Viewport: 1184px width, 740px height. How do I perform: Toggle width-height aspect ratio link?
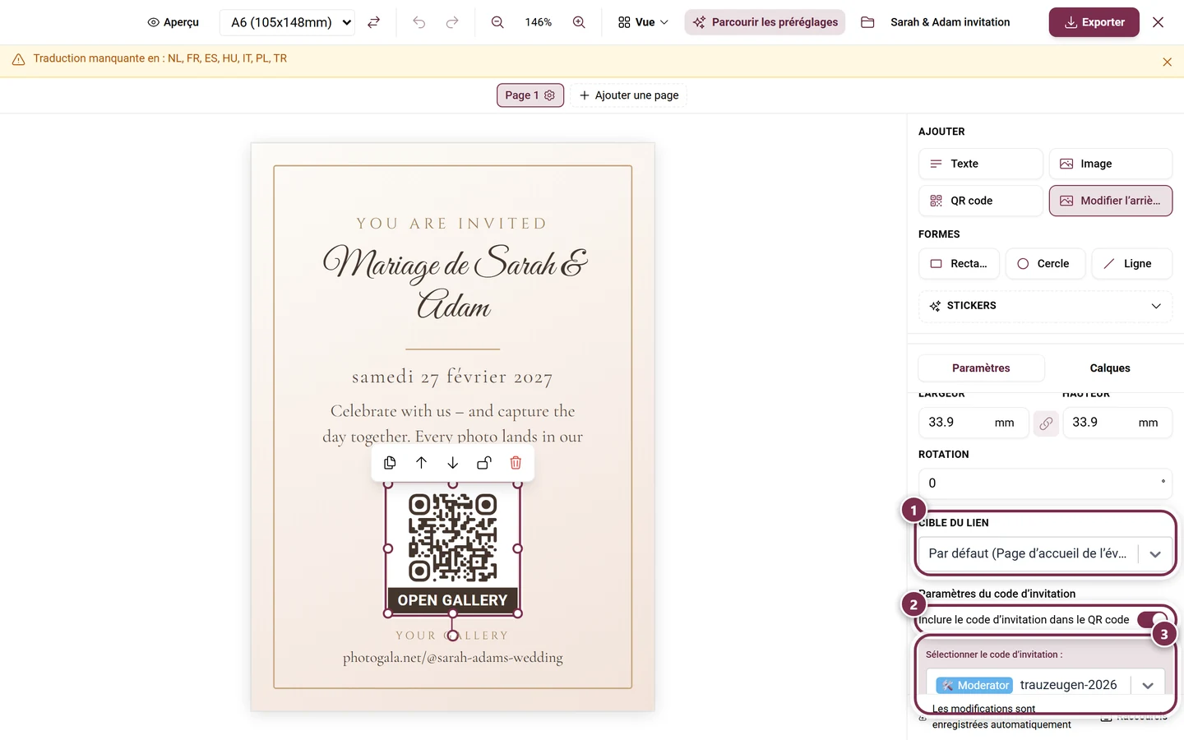click(x=1046, y=423)
